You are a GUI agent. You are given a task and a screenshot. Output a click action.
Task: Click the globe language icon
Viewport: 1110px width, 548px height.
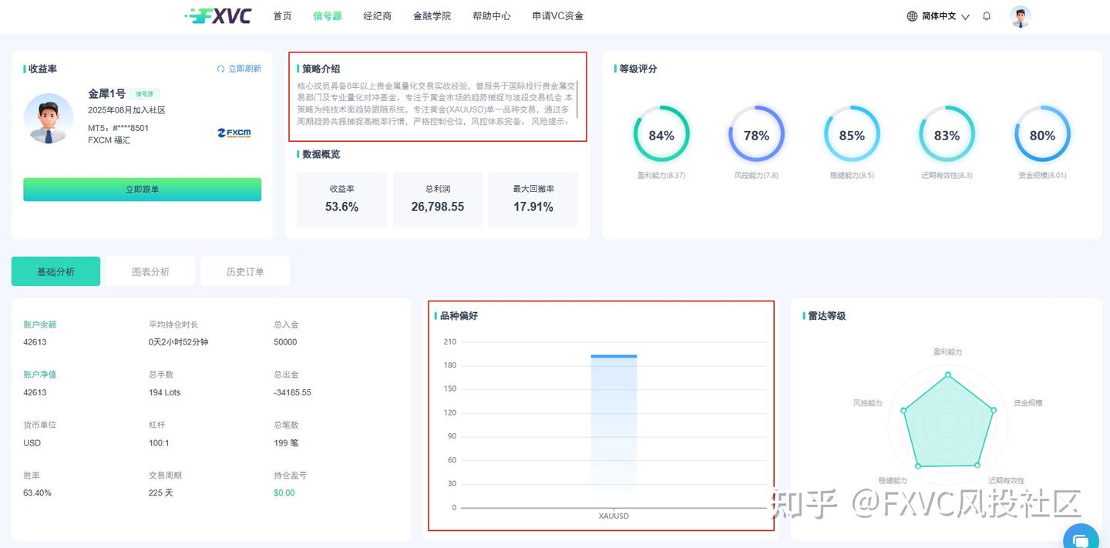[913, 15]
